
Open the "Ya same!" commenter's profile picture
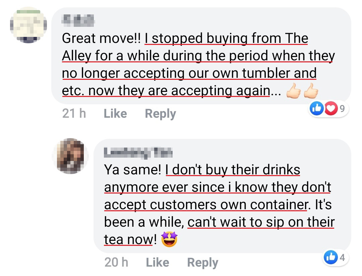70,156
